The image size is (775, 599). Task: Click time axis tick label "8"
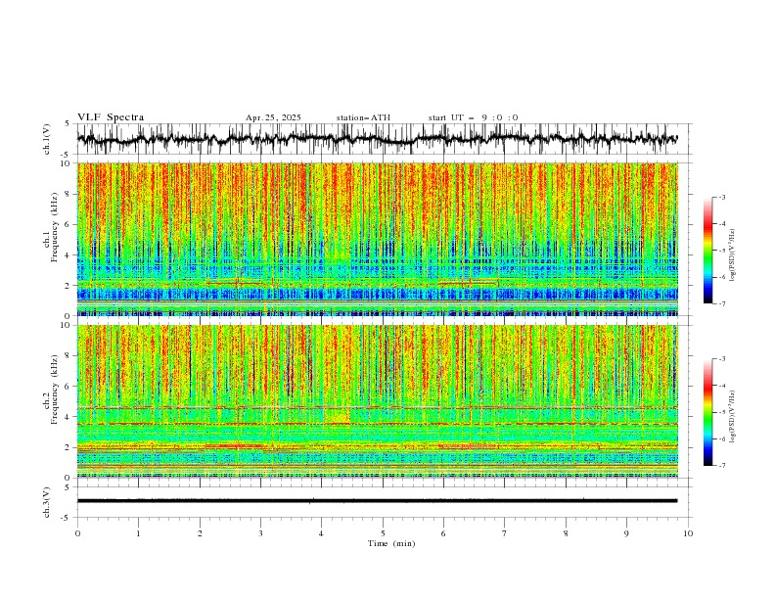click(566, 533)
